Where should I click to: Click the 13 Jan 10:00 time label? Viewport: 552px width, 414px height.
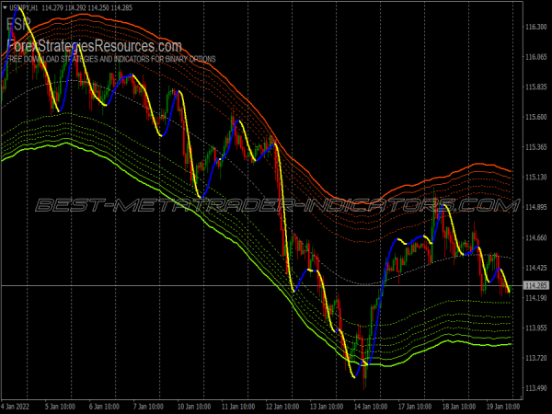tap(327, 407)
